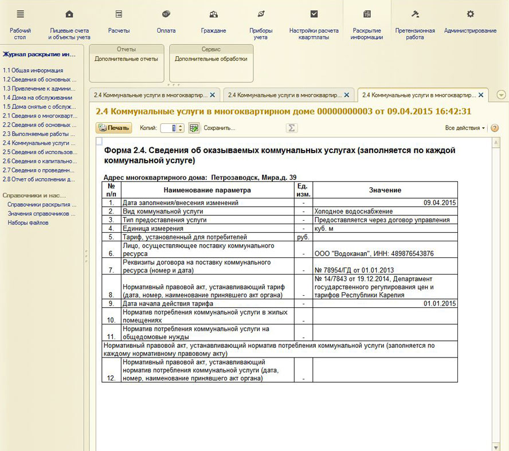Screen dimensions: 509x451
Task: Open 2.2 Сведения об основных
Action: pos(40,125)
